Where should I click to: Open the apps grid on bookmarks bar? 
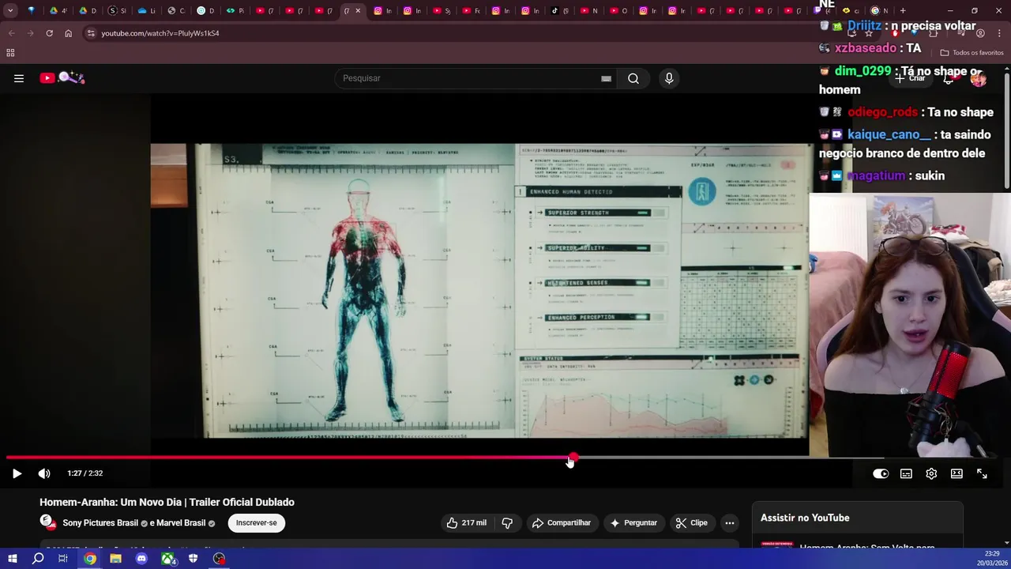coord(10,53)
